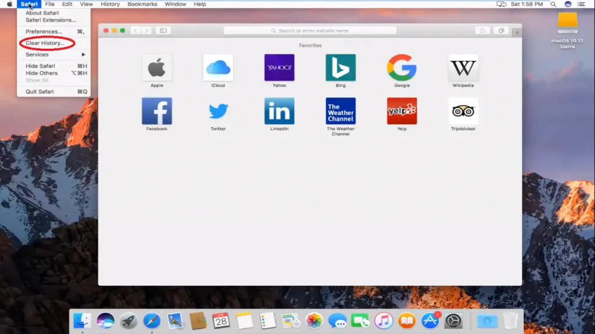This screenshot has width=595, height=334.
Task: Open App Store with update badge
Action: [x=430, y=321]
